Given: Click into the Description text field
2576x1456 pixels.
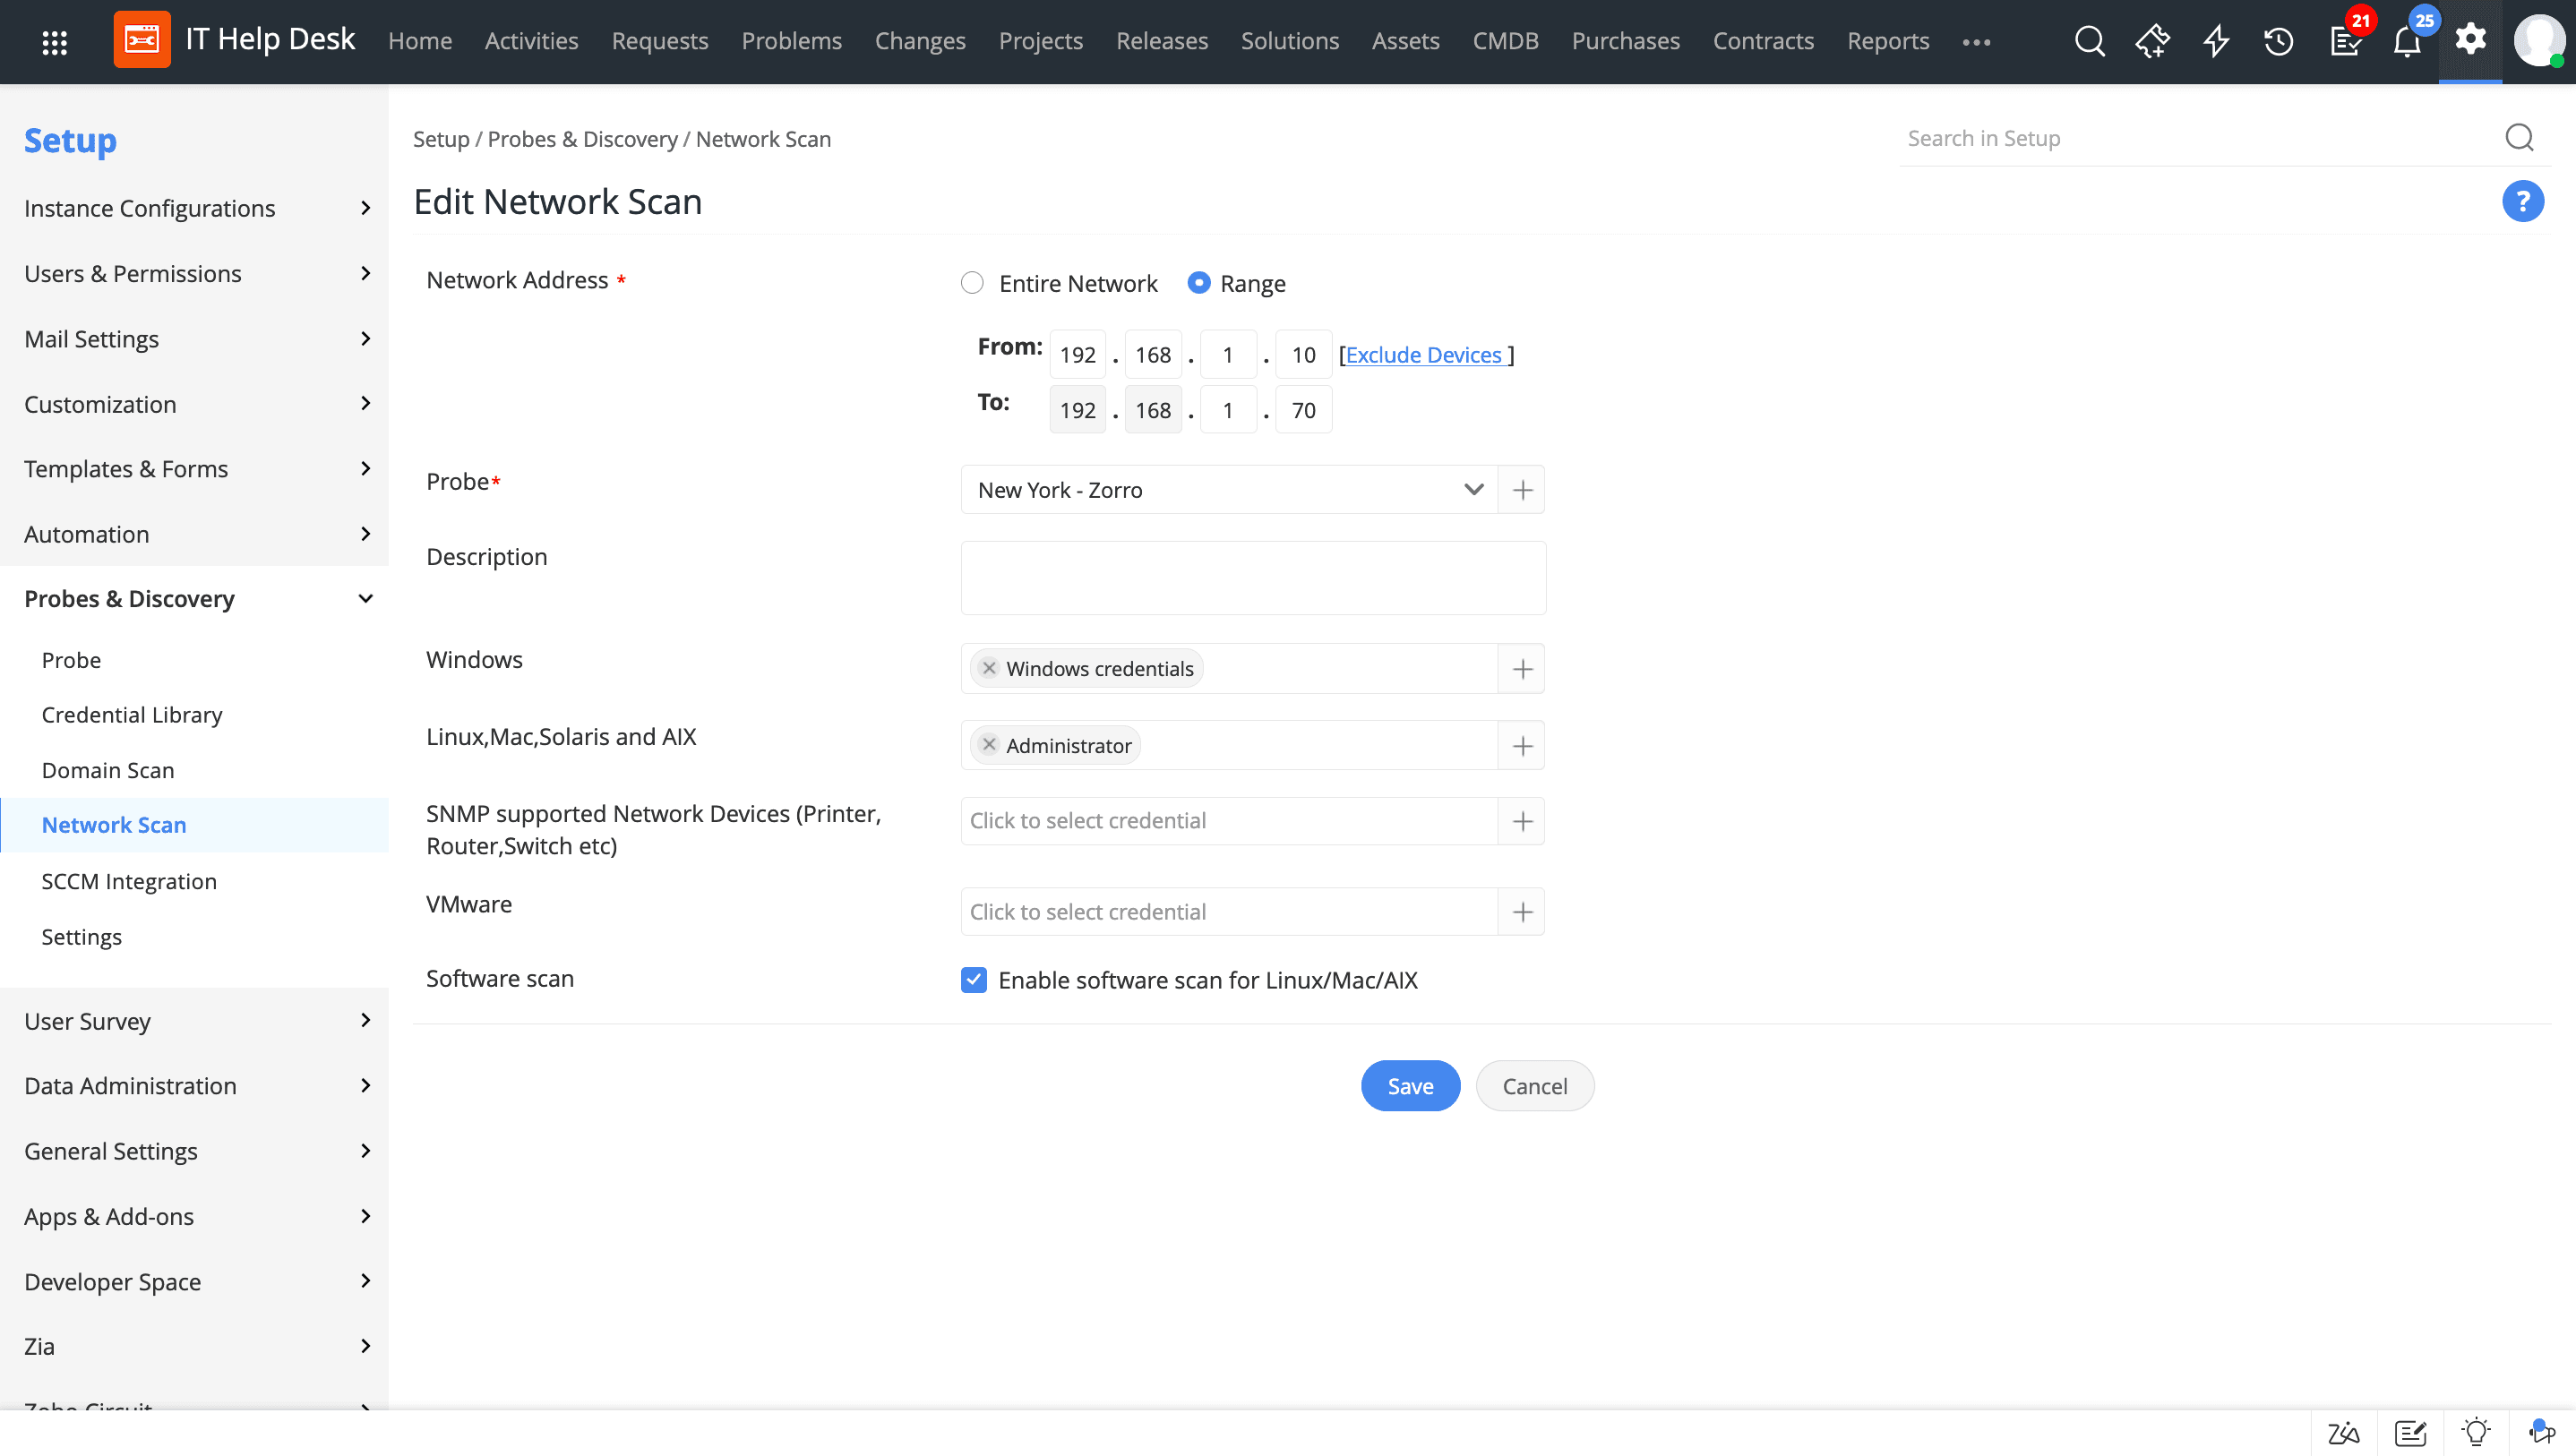Looking at the screenshot, I should point(1252,578).
